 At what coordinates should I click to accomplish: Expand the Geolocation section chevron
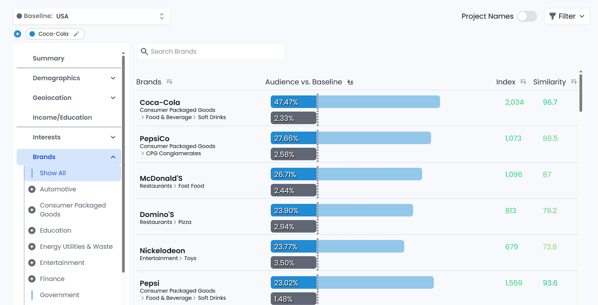pos(113,98)
